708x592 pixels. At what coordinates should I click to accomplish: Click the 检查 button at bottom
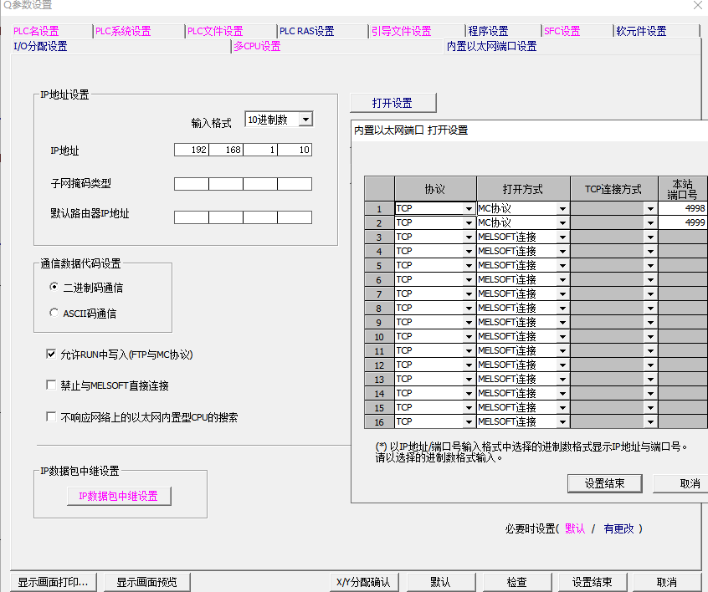(x=516, y=582)
